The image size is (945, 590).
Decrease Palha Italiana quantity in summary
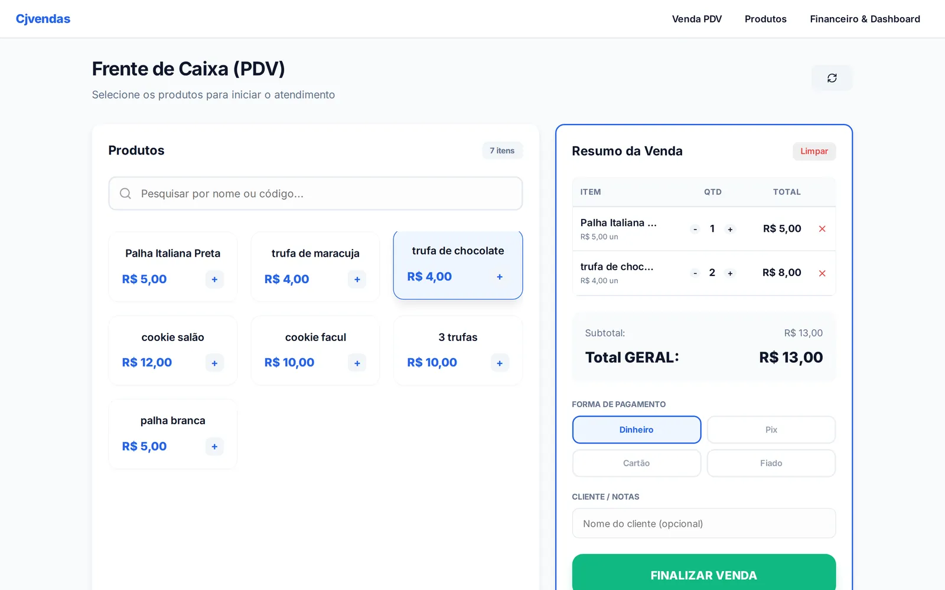(695, 230)
